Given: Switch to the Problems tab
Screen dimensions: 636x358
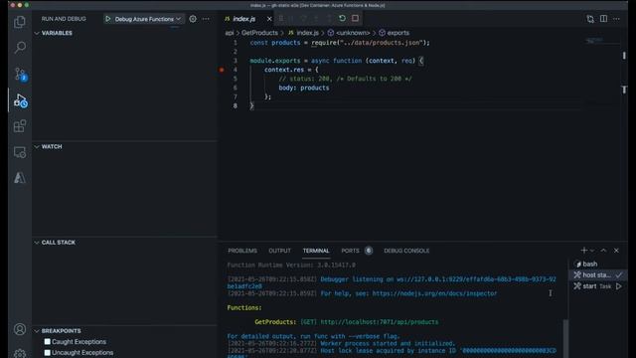Looking at the screenshot, I should pos(242,251).
